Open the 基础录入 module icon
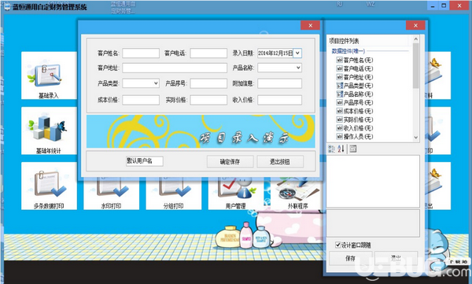Image resolution: width=472 pixels, height=284 pixels. [x=49, y=76]
